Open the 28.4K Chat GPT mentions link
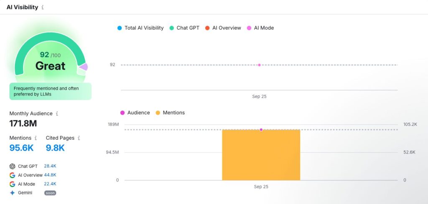The image size is (428, 204). 50,166
